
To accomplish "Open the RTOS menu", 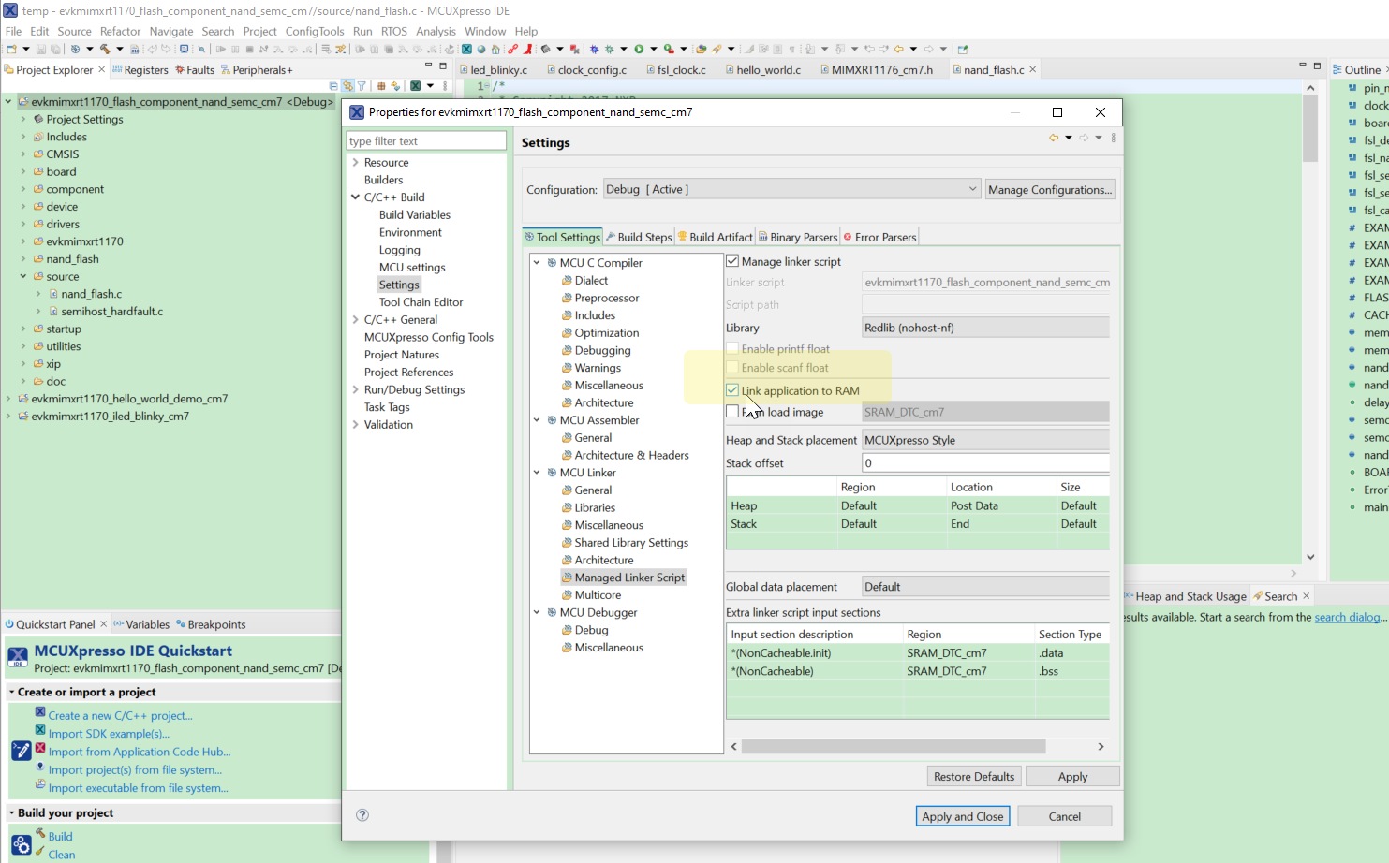I will coord(393,31).
